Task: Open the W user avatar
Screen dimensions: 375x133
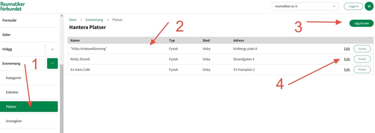Action: 369,6
